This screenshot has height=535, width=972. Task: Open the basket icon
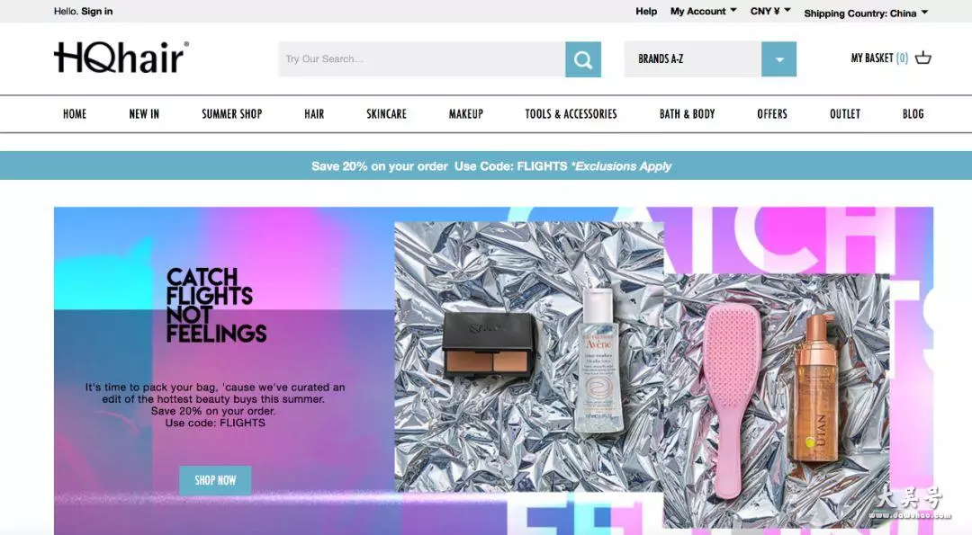tap(923, 58)
